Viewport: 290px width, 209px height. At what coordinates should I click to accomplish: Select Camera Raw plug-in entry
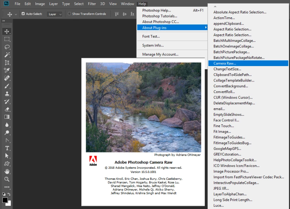(248, 63)
